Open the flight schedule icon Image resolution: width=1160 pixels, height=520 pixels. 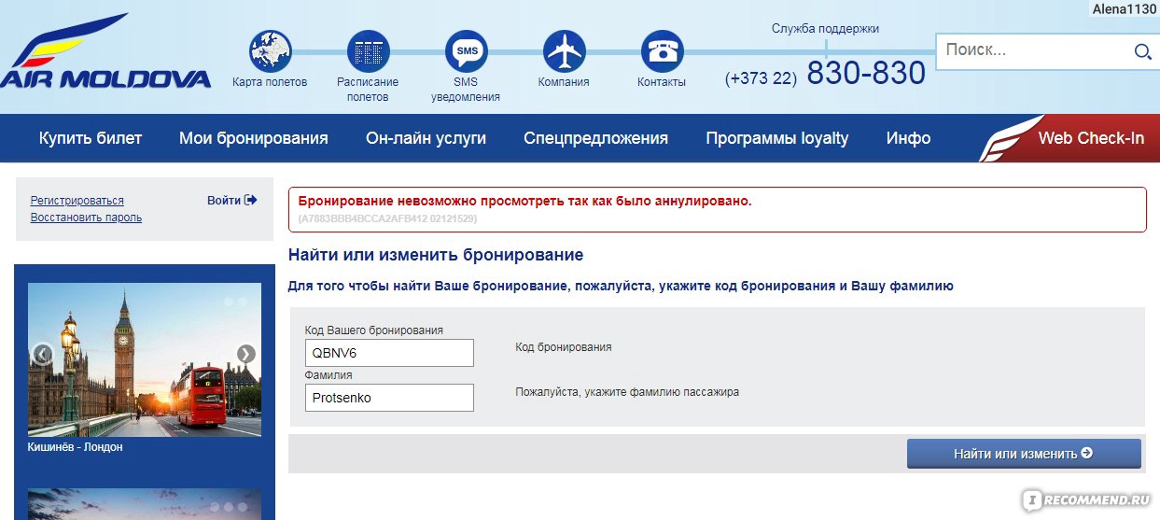tap(368, 51)
